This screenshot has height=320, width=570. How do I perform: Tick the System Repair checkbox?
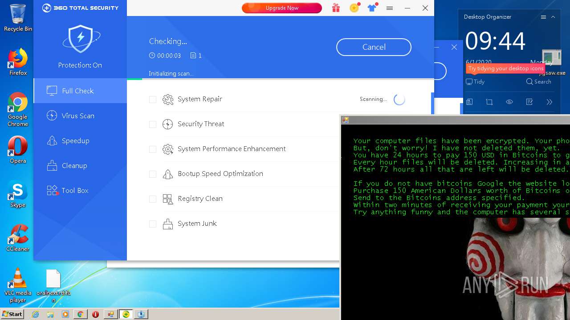(x=153, y=100)
